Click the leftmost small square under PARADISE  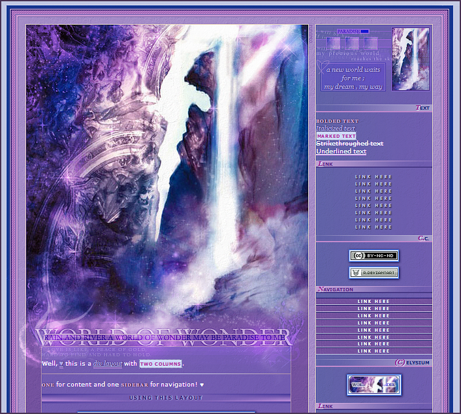coord(333,43)
